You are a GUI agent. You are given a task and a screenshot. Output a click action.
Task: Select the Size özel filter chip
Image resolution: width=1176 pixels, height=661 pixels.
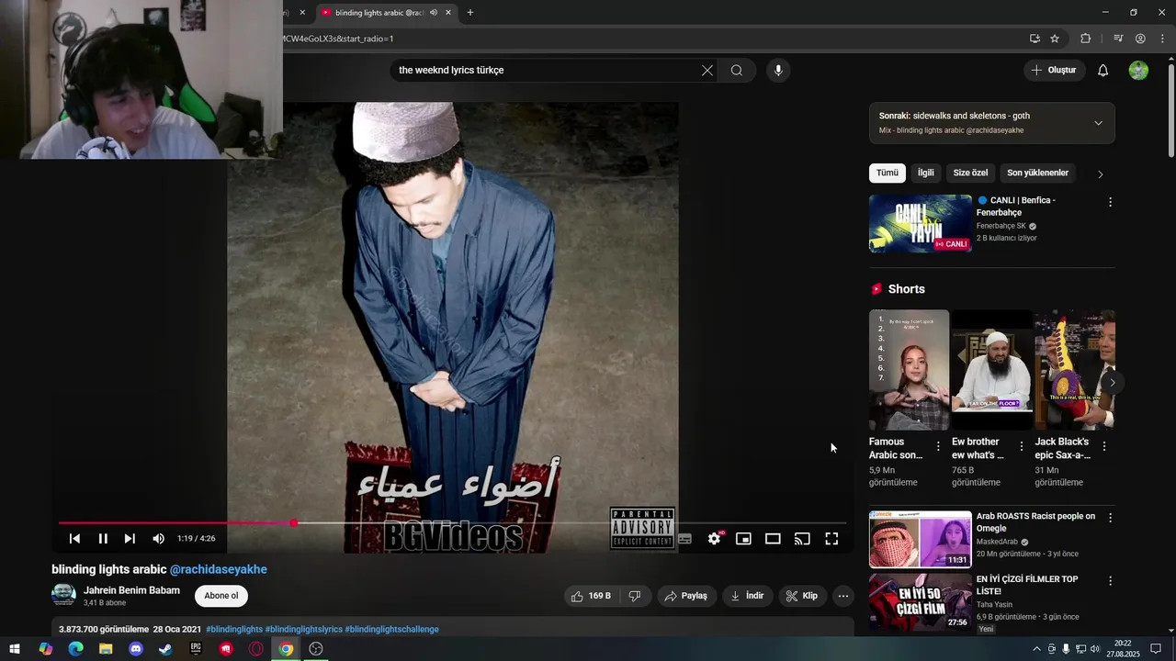tap(970, 173)
